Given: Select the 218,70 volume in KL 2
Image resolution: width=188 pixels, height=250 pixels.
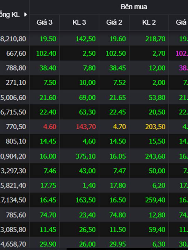Looking at the screenshot, I should 155,39.
